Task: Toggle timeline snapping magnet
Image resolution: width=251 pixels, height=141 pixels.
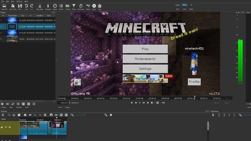Action: 51,115
